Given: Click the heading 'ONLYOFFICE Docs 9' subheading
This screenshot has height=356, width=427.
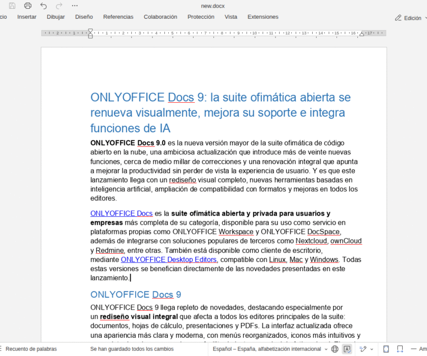Looking at the screenshot, I should pos(136,294).
